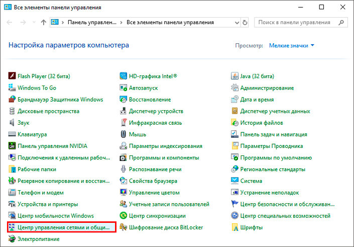Open the Звук speaker icon
354x247 pixels.
[x=12, y=123]
